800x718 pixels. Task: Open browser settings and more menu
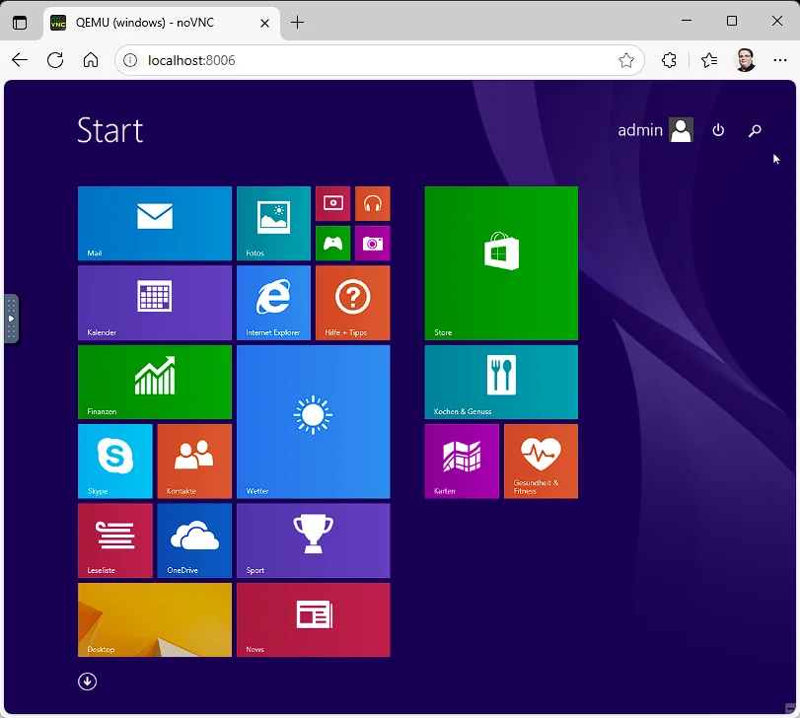coord(780,60)
